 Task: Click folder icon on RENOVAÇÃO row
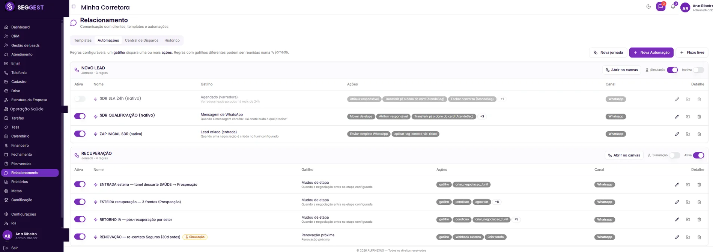[688, 237]
